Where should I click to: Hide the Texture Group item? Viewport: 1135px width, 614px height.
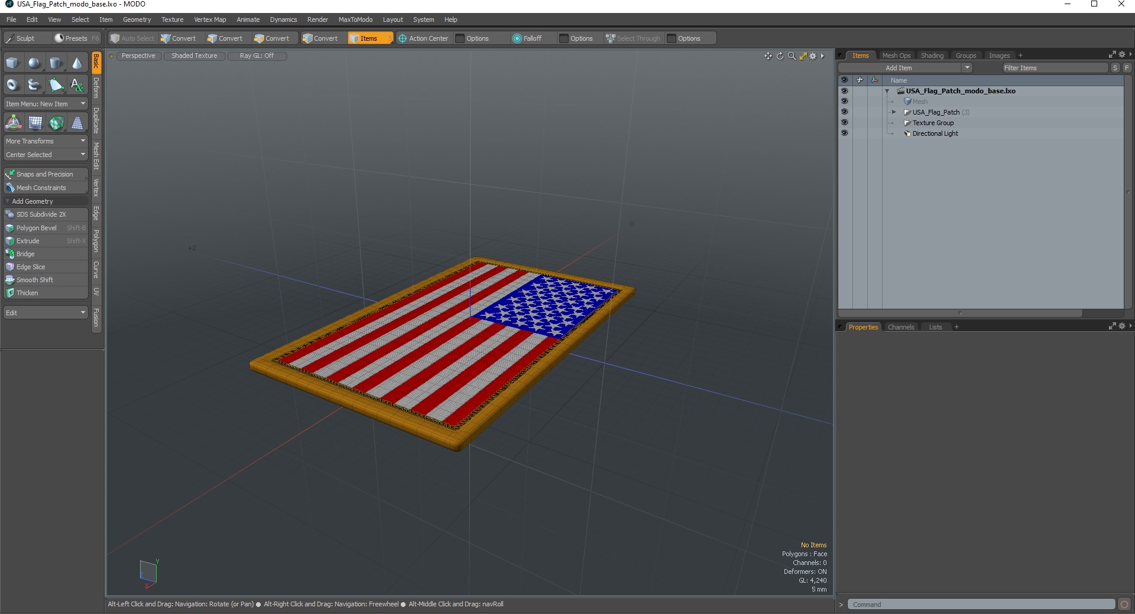pos(844,123)
